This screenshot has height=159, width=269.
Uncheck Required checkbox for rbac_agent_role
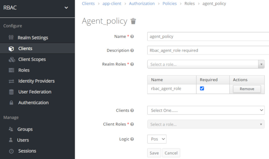click(202, 89)
